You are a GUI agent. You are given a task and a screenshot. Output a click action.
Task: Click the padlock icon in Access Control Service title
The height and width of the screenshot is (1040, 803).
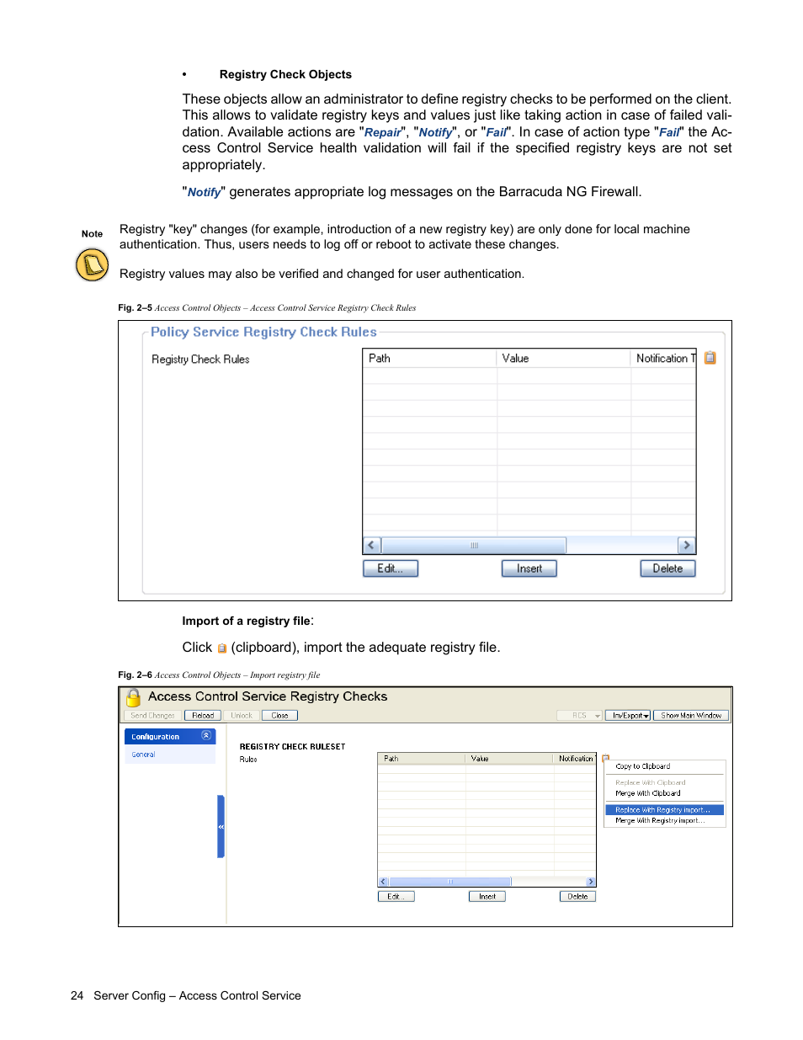pos(133,697)
